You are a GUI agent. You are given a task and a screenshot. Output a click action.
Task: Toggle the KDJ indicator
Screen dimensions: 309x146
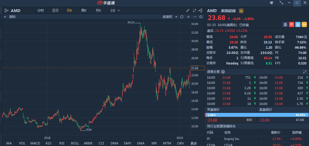49,143
